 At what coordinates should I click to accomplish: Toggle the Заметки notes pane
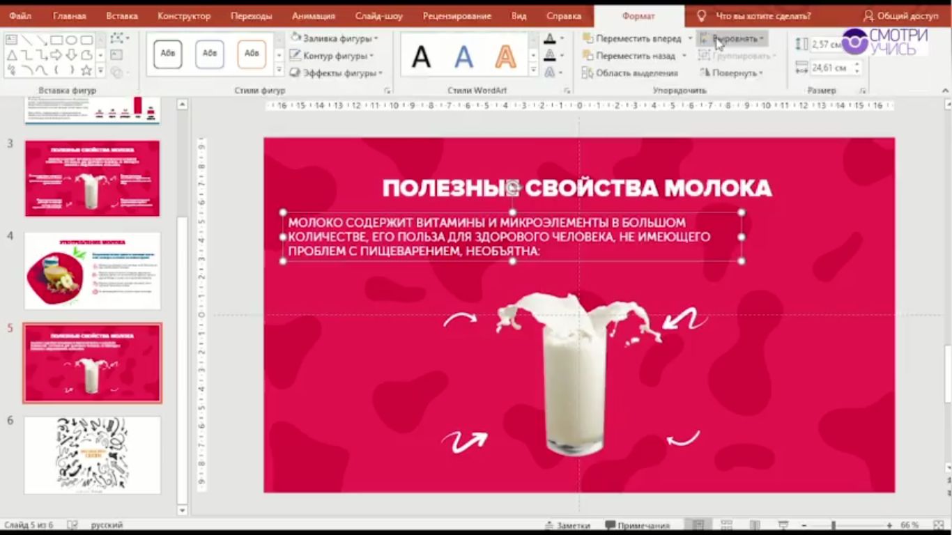tap(568, 526)
